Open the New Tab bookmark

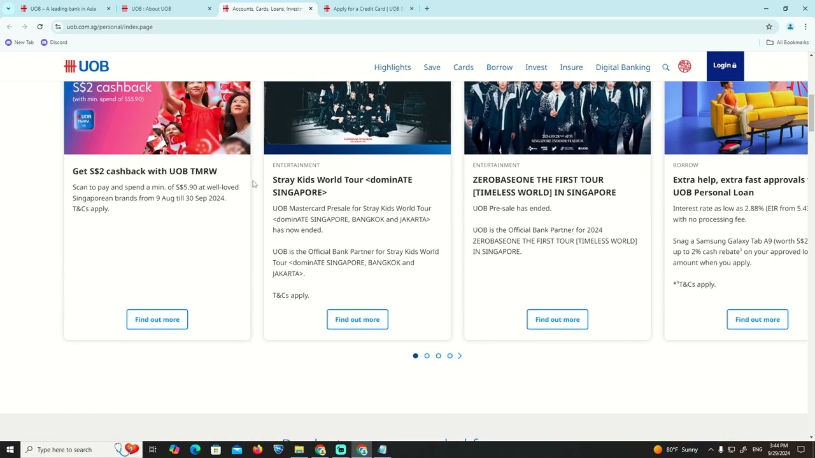(x=19, y=43)
